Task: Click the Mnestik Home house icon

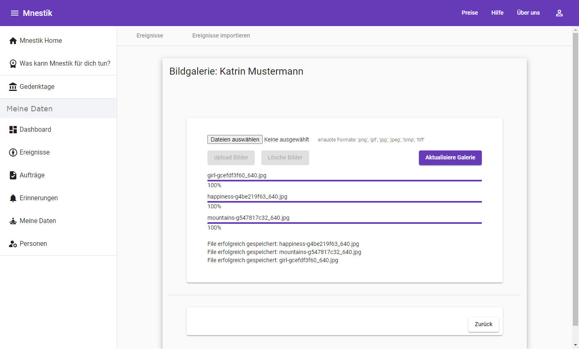Action: coord(13,41)
